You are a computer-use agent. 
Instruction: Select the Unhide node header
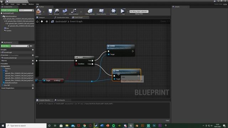point(120,47)
